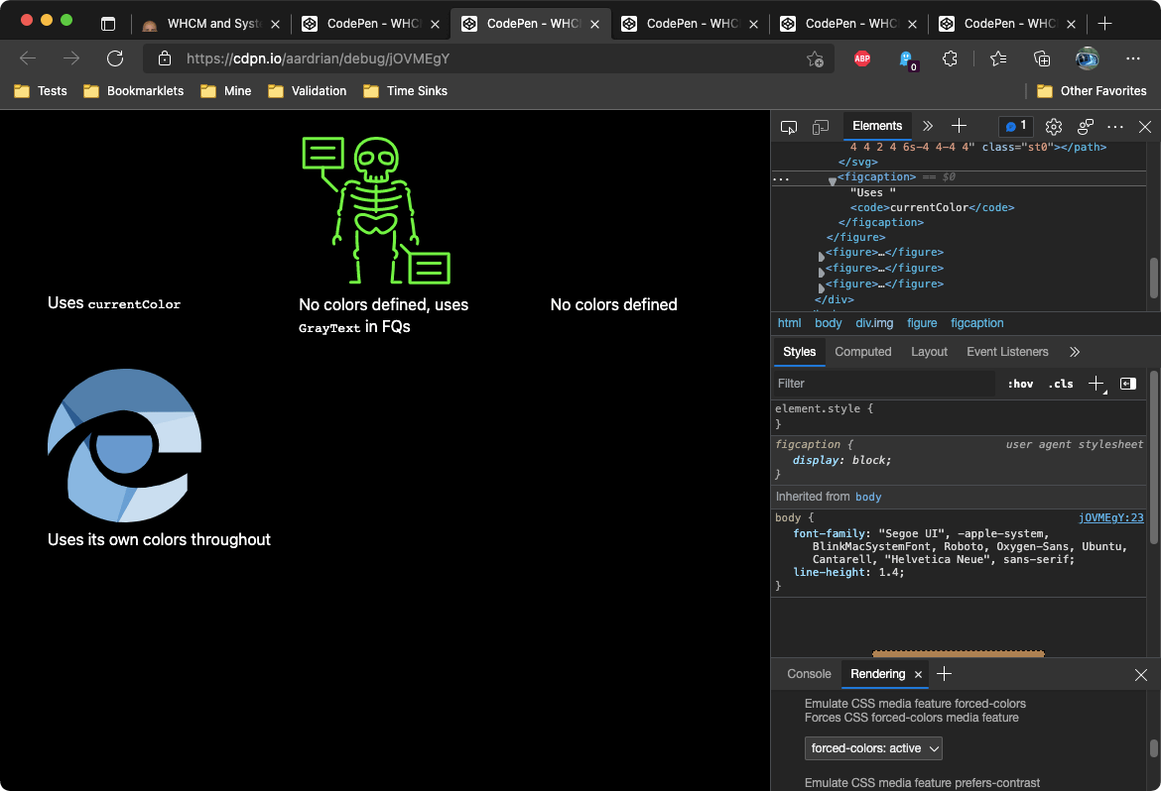Open DevTools customize menu (three dots)

point(1115,127)
